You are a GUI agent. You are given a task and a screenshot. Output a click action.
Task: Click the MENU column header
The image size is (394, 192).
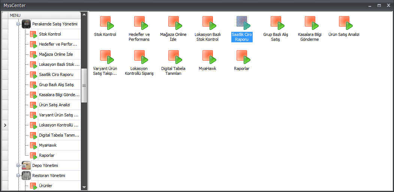point(45,15)
